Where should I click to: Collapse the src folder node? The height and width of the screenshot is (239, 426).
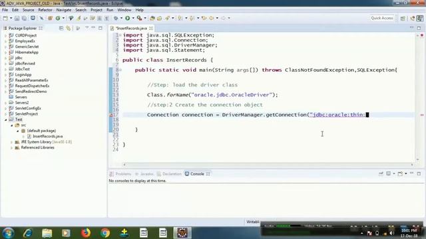pyautogui.click(x=12, y=125)
